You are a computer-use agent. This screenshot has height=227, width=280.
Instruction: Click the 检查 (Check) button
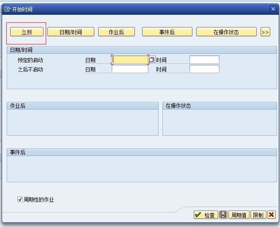[x=206, y=215]
